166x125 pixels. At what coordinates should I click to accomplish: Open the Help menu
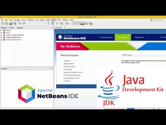(72, 20)
